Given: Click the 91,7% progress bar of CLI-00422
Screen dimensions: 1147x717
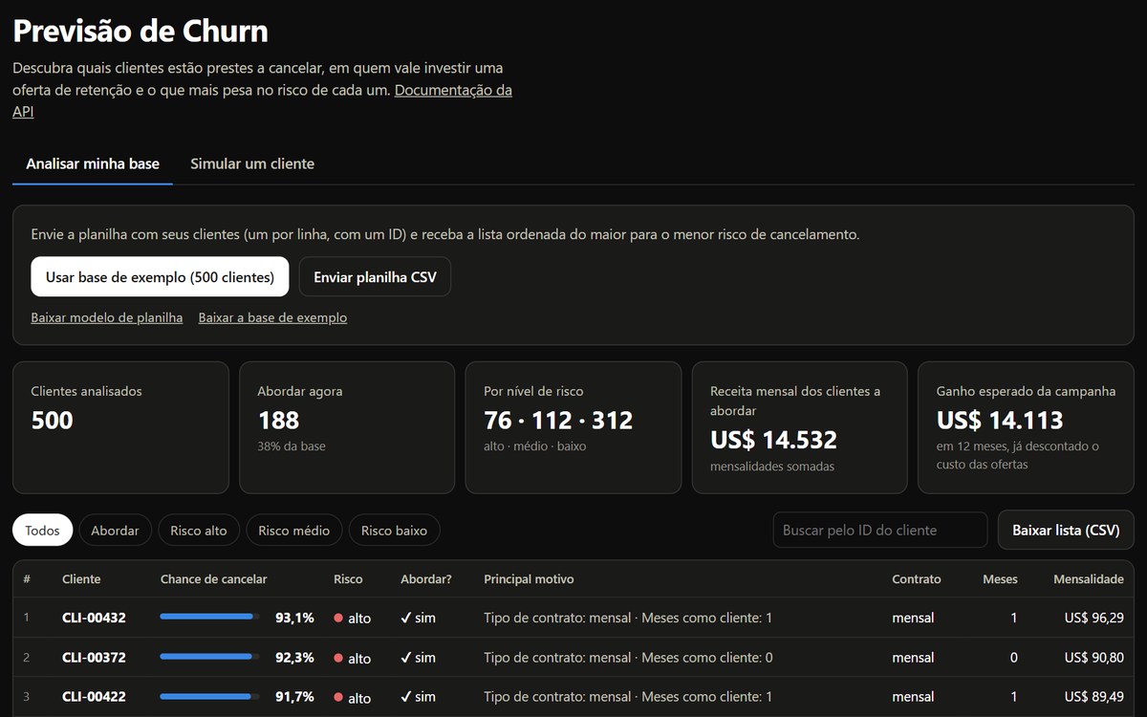Looking at the screenshot, I should click(209, 696).
